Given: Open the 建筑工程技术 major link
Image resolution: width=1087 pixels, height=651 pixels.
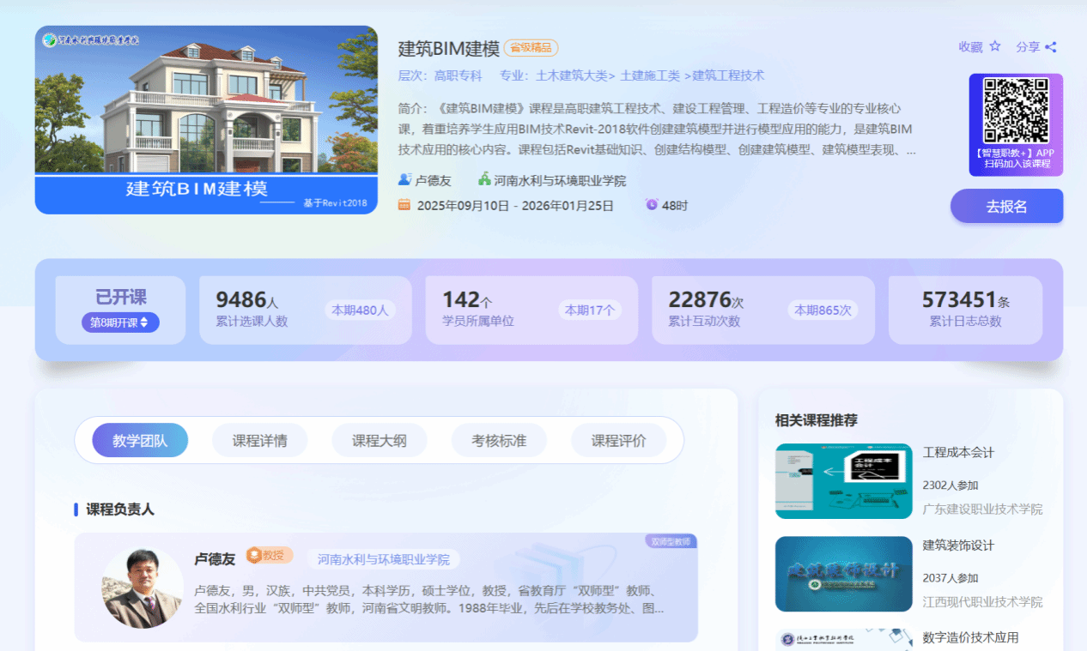Looking at the screenshot, I should pyautogui.click(x=728, y=75).
